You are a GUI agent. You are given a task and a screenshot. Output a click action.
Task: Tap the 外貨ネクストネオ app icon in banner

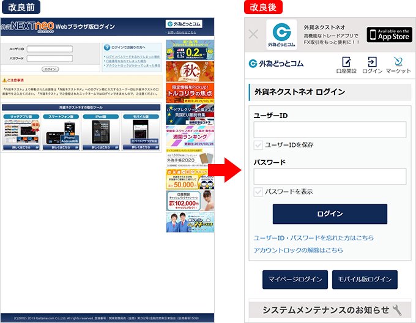pyautogui.click(x=281, y=34)
